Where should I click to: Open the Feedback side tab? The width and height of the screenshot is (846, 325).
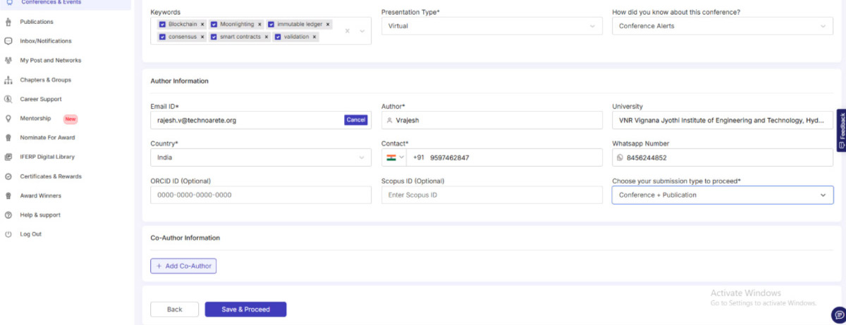(841, 130)
